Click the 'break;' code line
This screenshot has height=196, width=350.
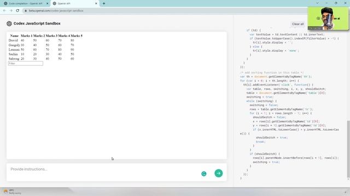(x=260, y=142)
